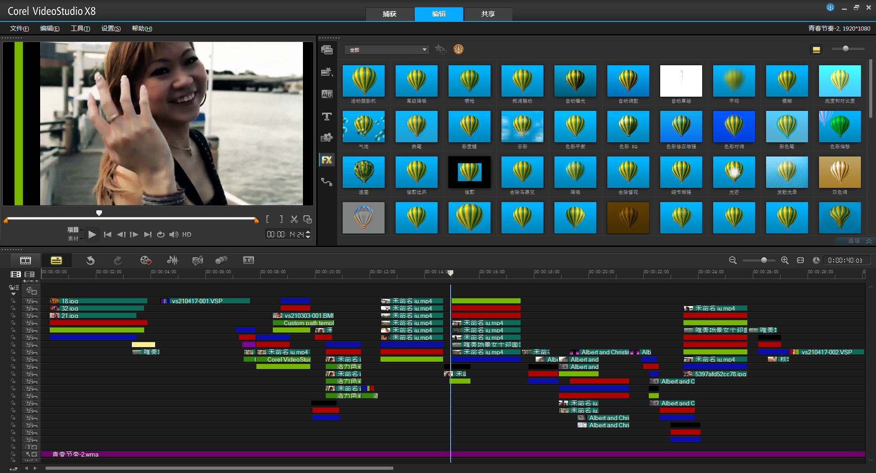Open the 设置 (Settings) menu
Viewport: 876px width, 473px height.
[111, 28]
